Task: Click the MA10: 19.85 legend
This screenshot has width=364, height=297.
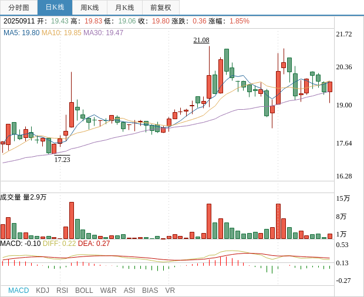Action: point(62,33)
